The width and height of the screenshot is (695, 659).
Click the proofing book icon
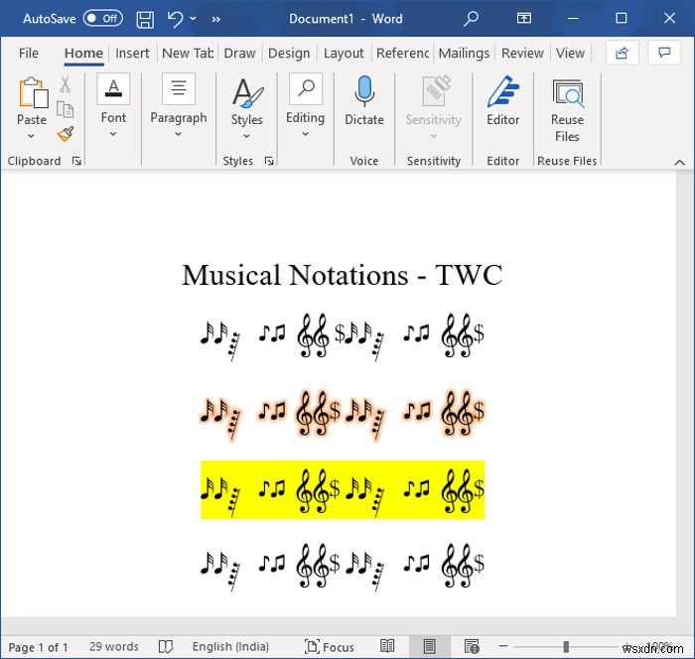point(166,646)
